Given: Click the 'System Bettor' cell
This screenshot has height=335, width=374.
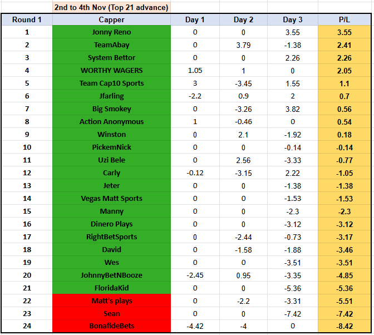Looking at the screenshot, I should (x=111, y=58).
